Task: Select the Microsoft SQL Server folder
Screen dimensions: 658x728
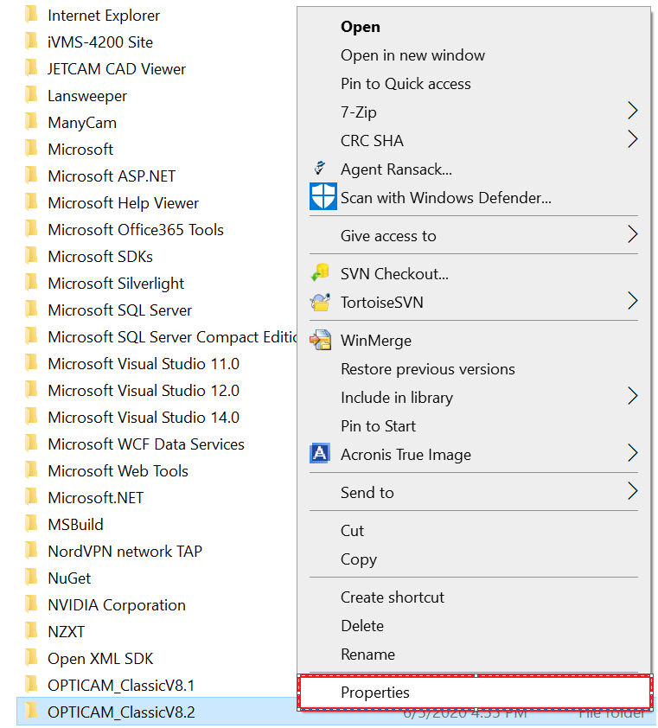Action: (119, 310)
